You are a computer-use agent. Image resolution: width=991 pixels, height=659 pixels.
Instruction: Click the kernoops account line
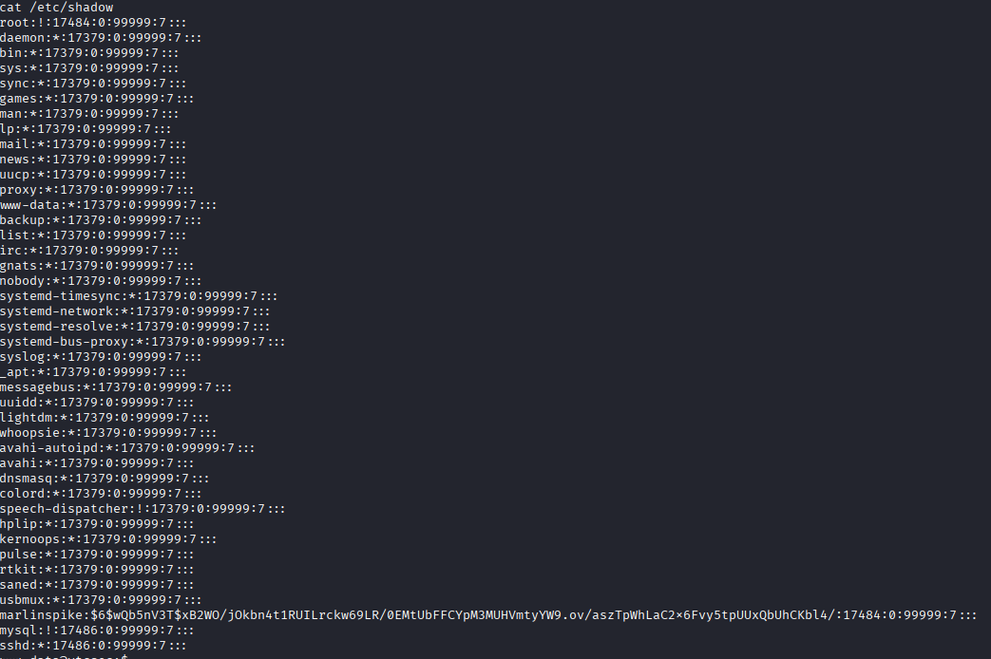pos(108,539)
